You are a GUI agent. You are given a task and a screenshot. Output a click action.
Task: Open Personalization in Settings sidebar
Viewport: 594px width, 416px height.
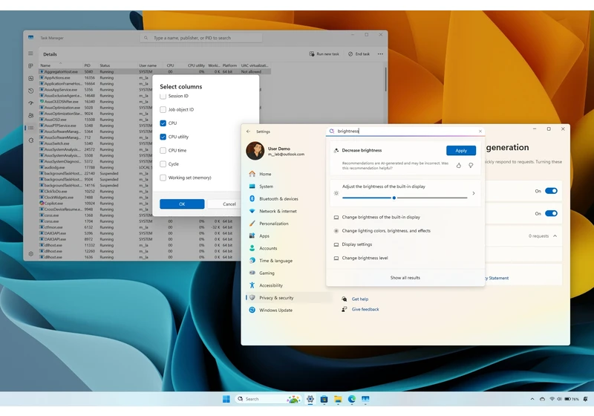click(x=289, y=224)
